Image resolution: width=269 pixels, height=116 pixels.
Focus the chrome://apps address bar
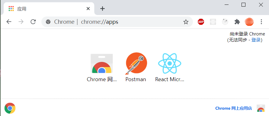117,22
